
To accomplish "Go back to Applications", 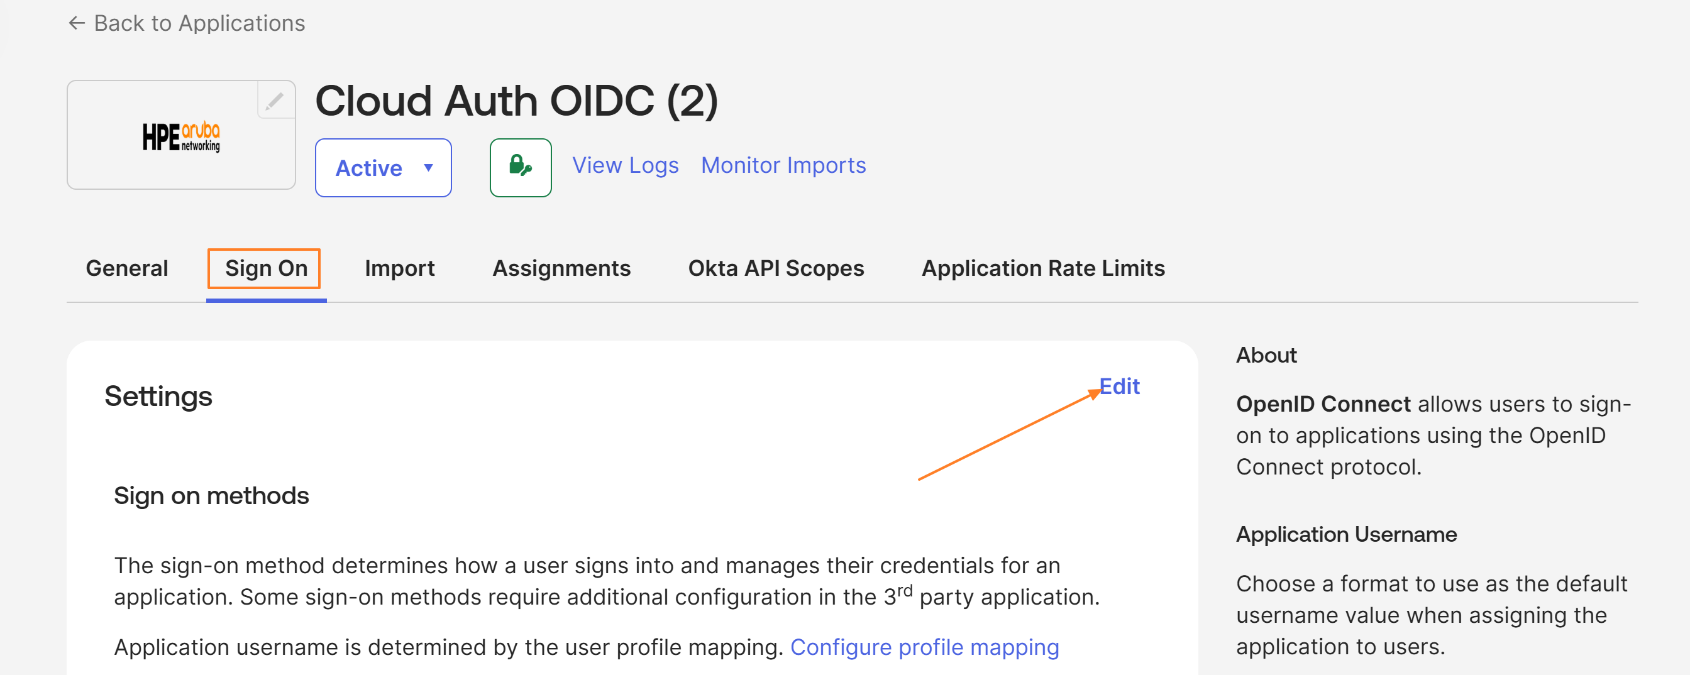I will click(186, 23).
